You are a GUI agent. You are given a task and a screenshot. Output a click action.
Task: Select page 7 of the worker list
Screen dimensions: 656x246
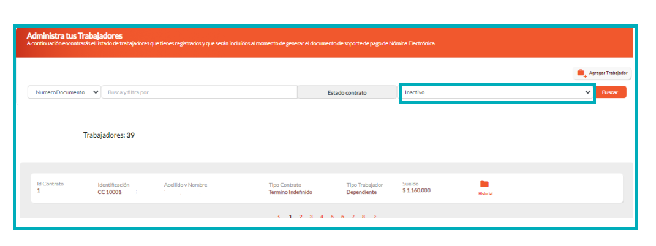point(353,217)
